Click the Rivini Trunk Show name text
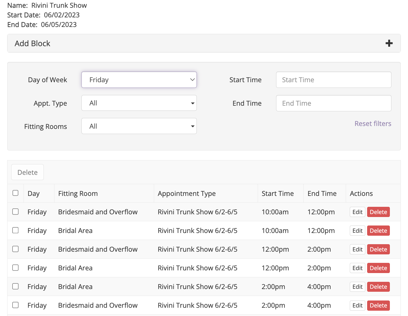The image size is (408, 316). pyautogui.click(x=59, y=5)
